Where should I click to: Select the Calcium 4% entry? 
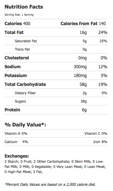click(16, 142)
